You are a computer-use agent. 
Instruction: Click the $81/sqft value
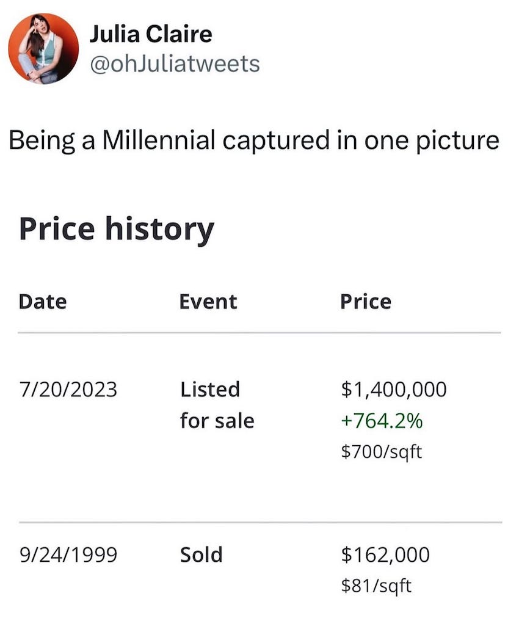tap(376, 586)
